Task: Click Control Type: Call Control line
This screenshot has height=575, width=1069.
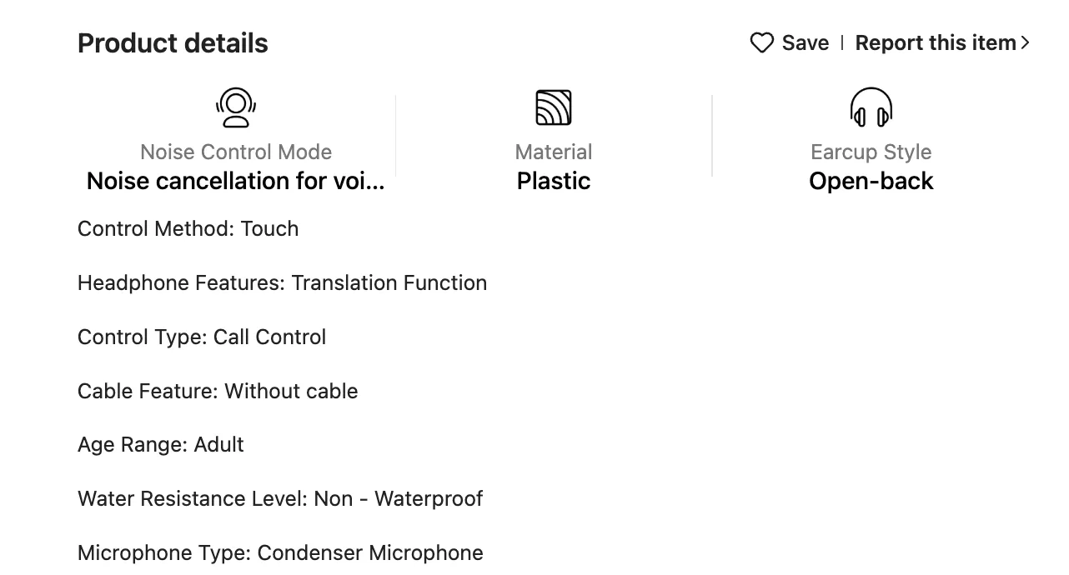Action: [202, 337]
